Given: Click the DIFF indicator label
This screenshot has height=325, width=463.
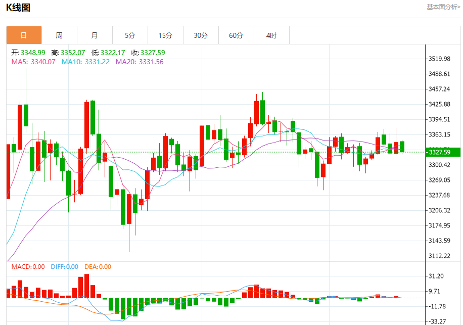Looking at the screenshot, I should coord(64,267).
